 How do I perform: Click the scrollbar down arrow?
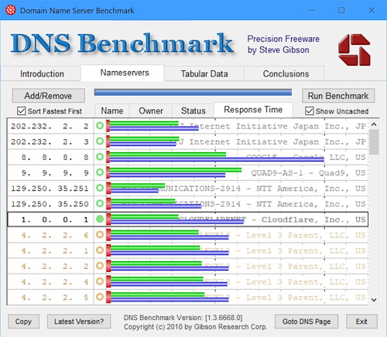(374, 300)
